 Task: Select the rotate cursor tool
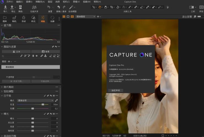(118, 7)
